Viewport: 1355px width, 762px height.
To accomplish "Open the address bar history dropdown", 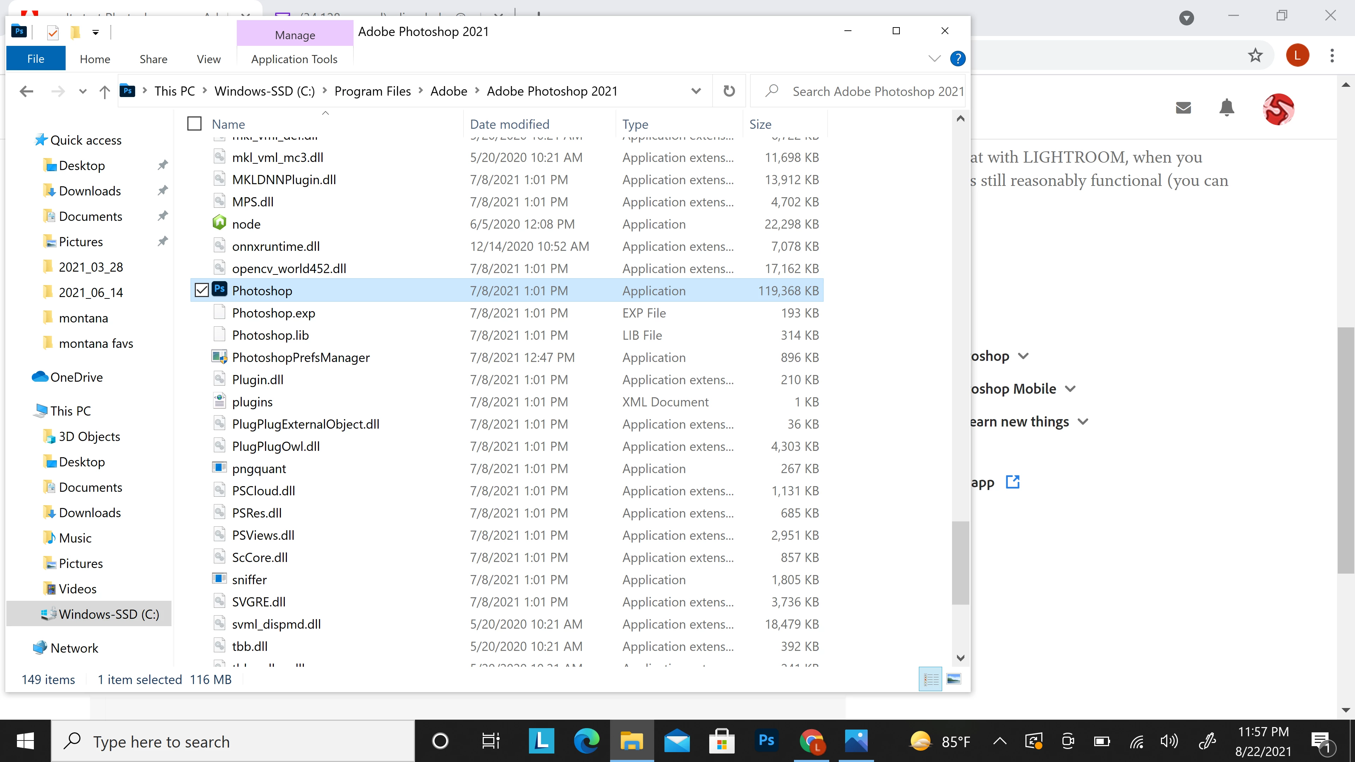I will tap(696, 91).
